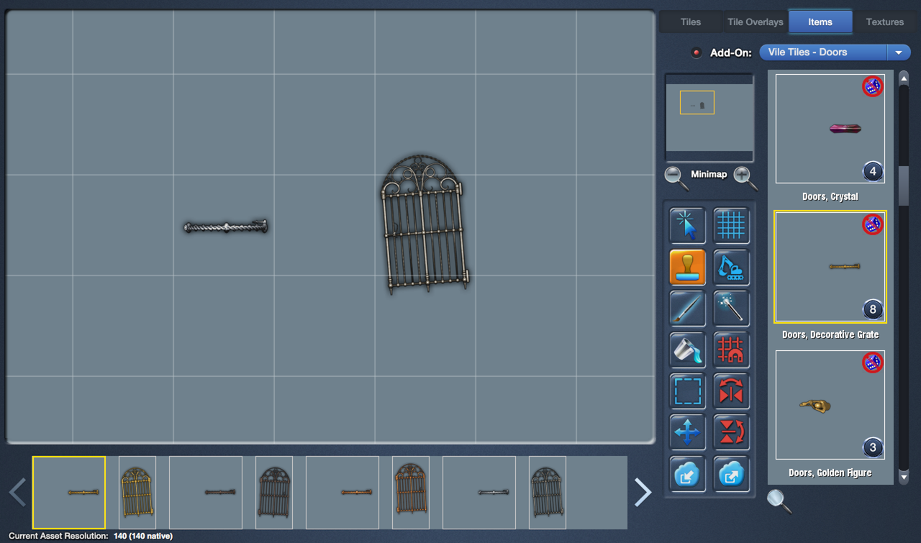The image size is (921, 543).
Task: Select the second dark flat grate variant
Action: pyautogui.click(x=206, y=493)
